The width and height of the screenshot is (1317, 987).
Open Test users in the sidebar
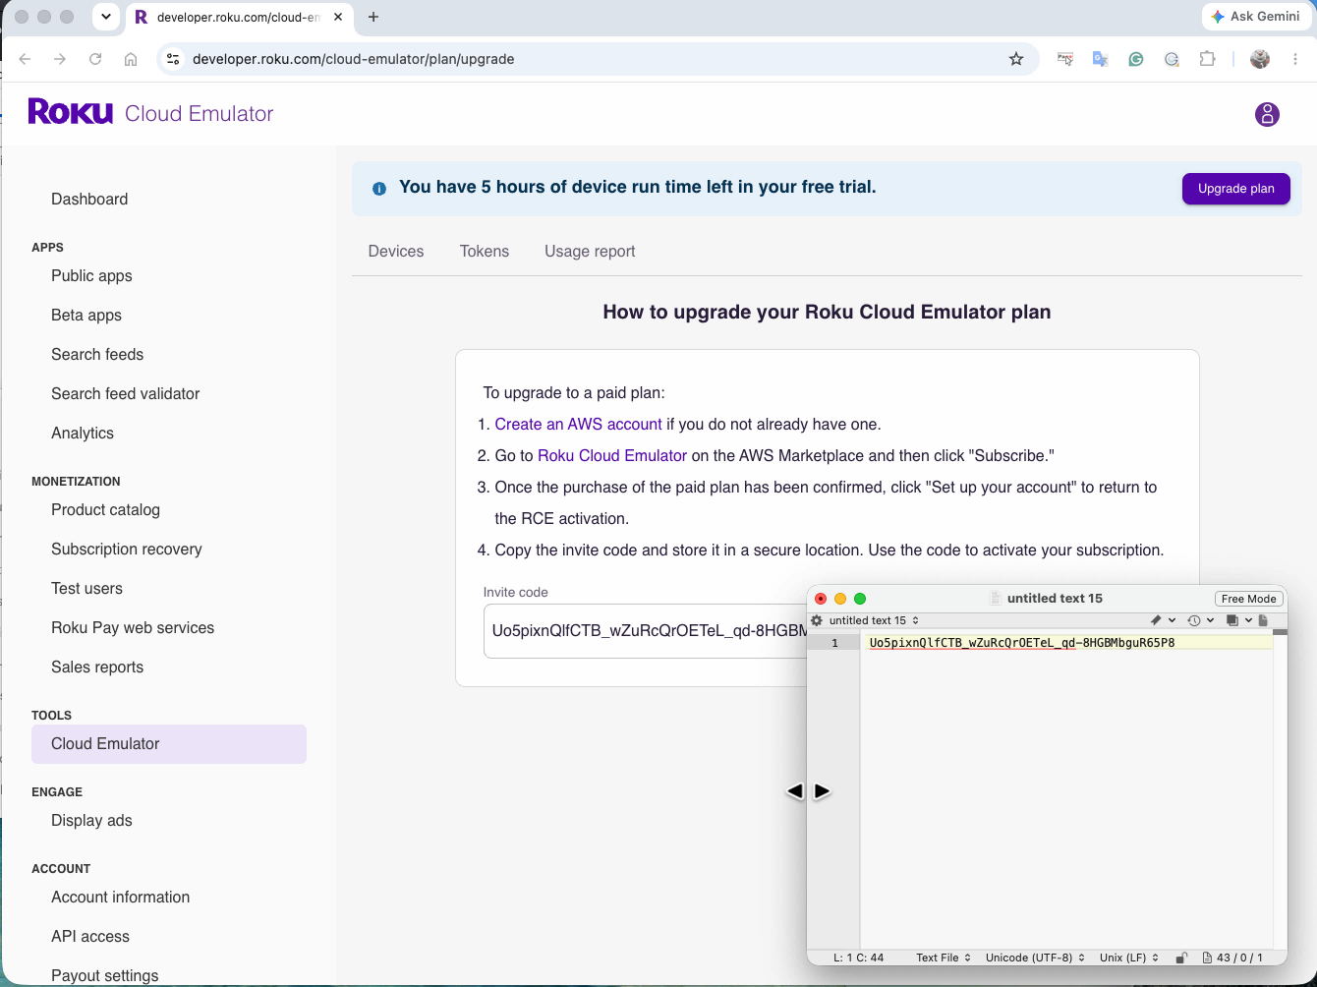tap(86, 588)
